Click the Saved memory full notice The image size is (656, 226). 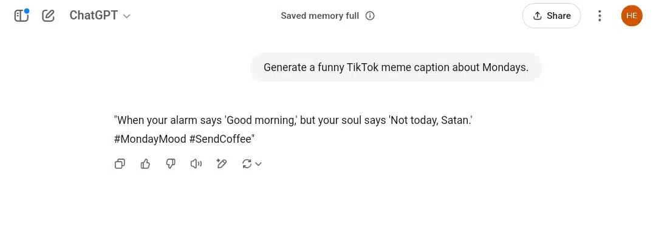(x=319, y=16)
